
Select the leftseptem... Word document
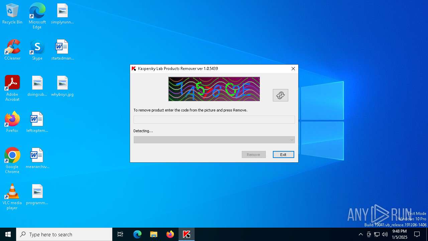[x=37, y=123]
